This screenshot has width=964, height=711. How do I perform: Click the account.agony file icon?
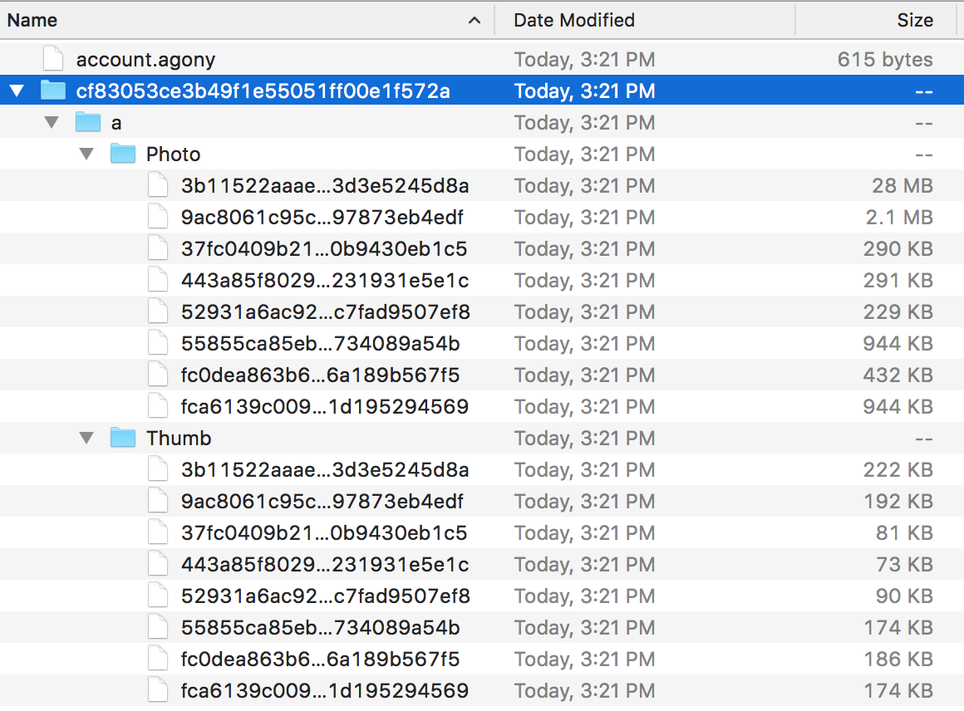(53, 59)
